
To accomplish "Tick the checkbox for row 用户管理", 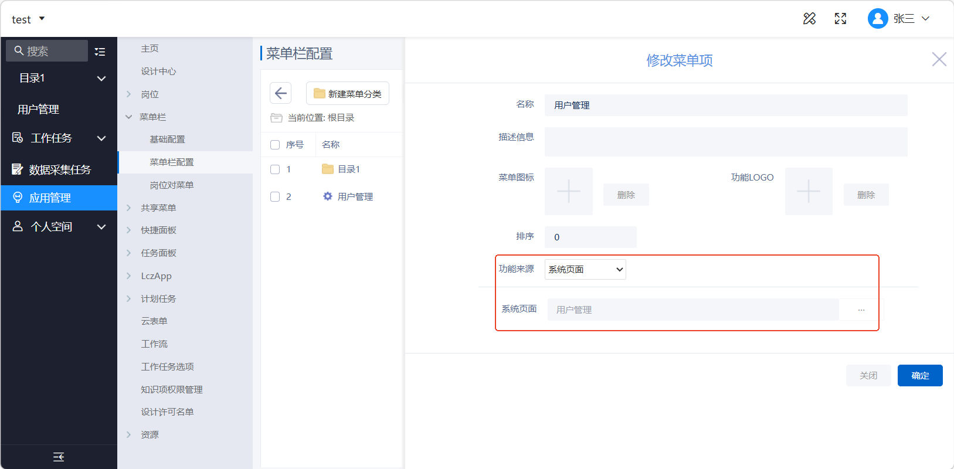I will [275, 197].
